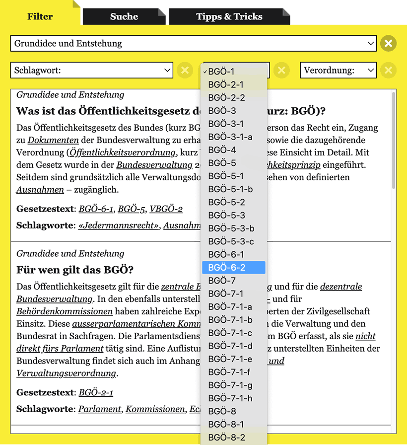
Task: Select the Filter tab
Action: pos(40,16)
